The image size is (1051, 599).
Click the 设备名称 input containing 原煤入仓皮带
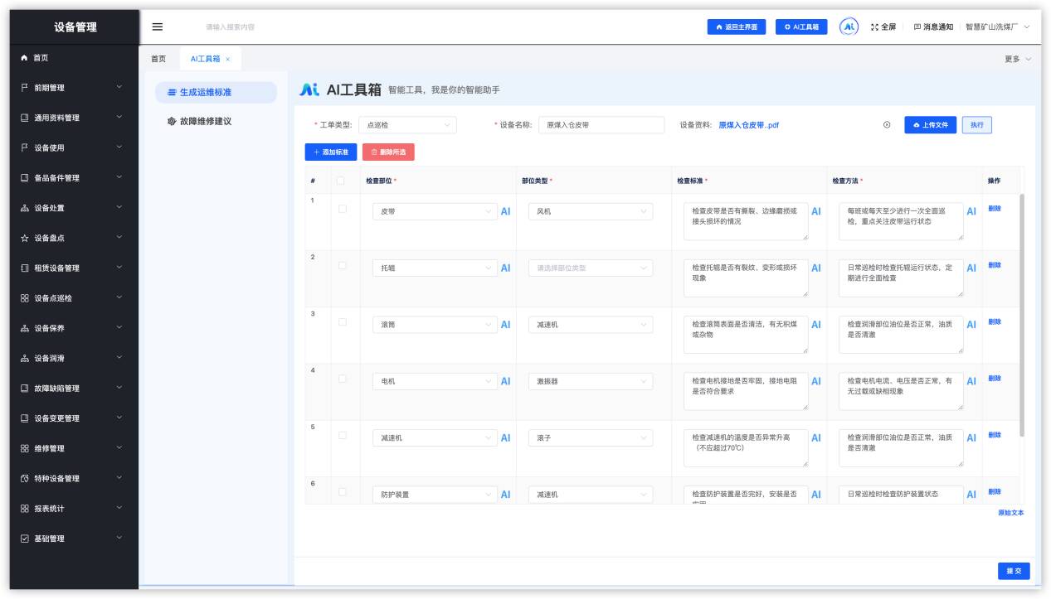click(601, 125)
